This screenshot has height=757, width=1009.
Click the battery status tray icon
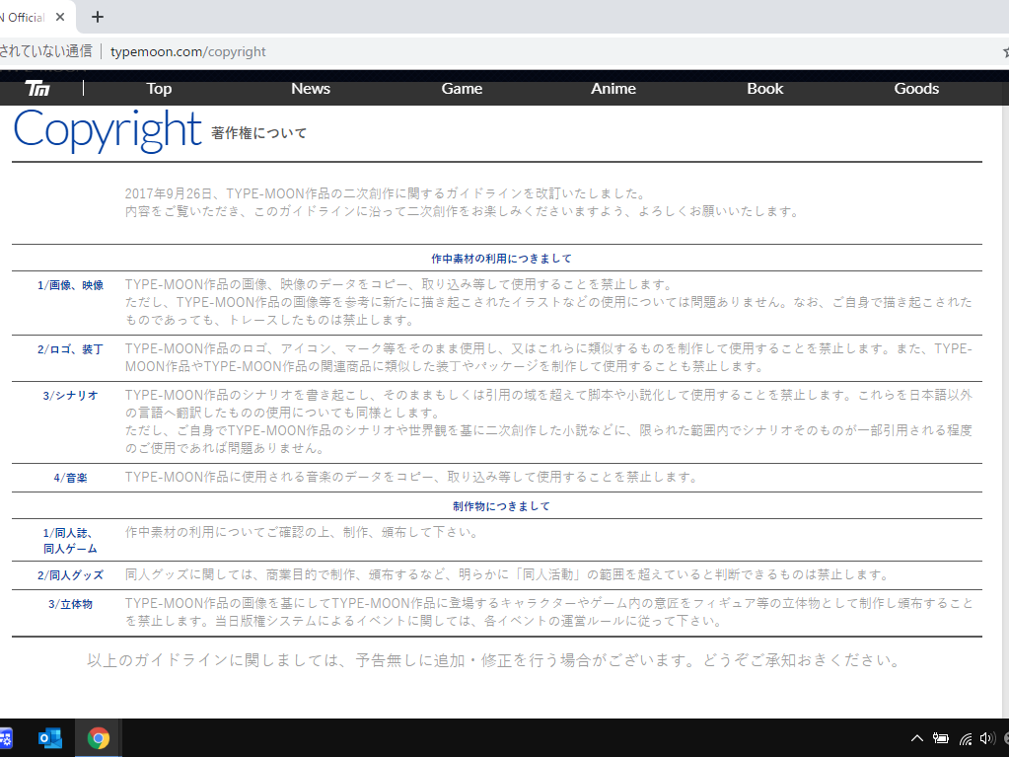pos(941,737)
